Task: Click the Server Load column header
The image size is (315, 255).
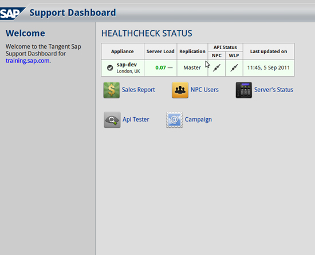Action: 160,51
